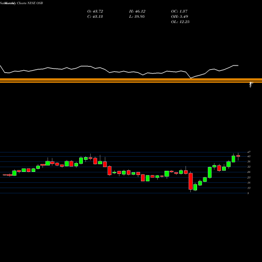Click the 'OC: 1.37' value

click(179, 12)
